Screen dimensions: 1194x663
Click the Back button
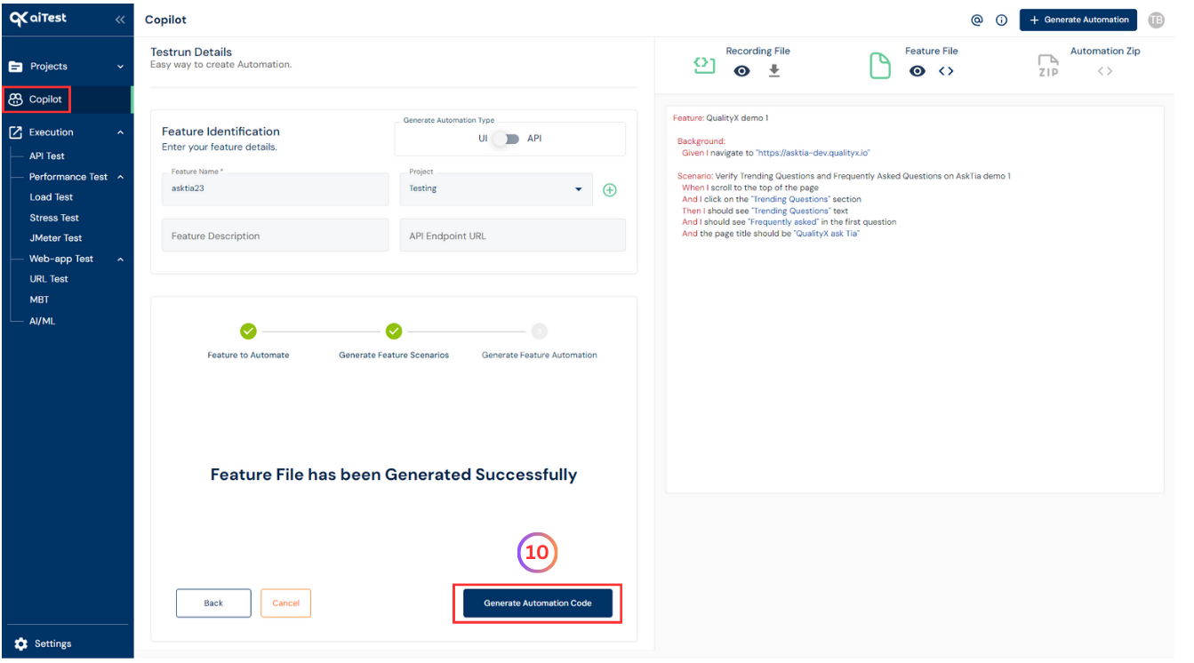213,603
